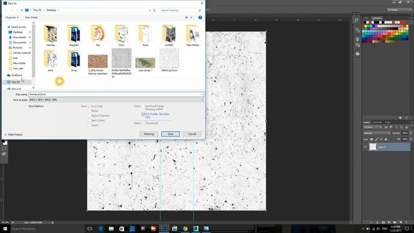Select Pictures in the navigation pane

click(17, 47)
